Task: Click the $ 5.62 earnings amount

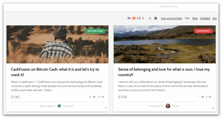Action: click(15, 97)
